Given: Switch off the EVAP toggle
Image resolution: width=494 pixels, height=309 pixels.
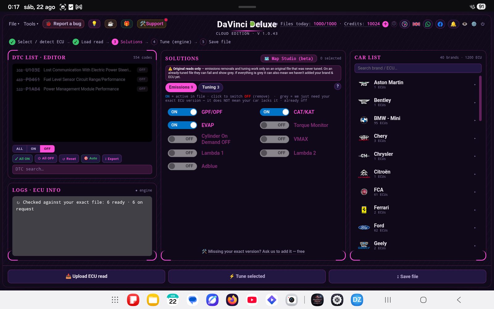Looking at the screenshot, I should pos(182,125).
